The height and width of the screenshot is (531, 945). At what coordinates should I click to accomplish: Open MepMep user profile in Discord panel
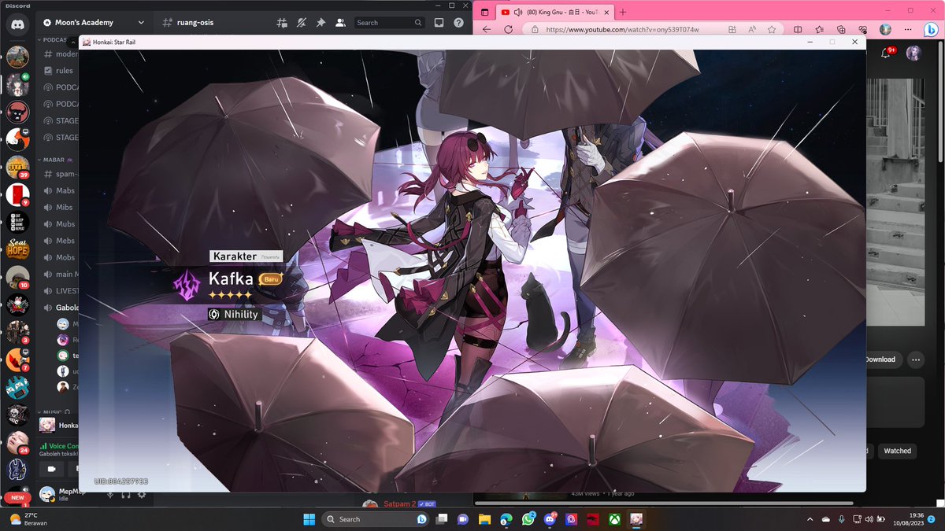tap(61, 494)
